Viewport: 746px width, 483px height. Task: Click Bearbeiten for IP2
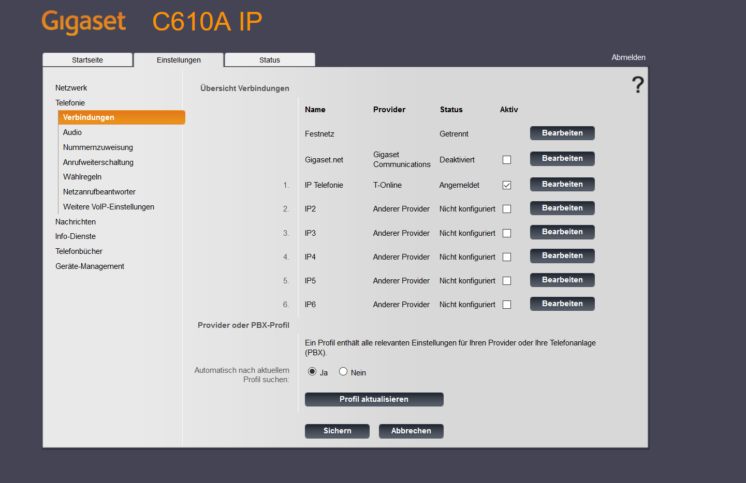point(562,208)
